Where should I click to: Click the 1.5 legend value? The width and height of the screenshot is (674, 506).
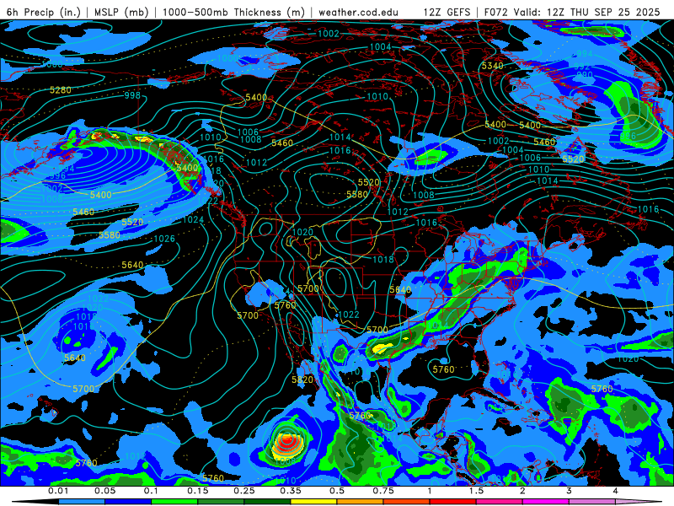click(476, 491)
